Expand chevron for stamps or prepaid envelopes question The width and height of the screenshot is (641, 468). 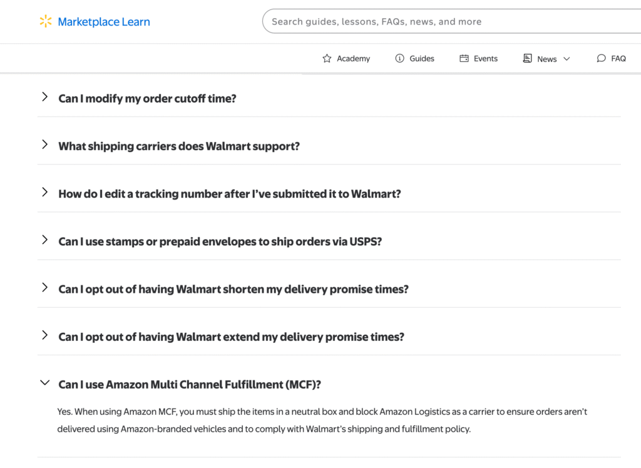point(45,240)
